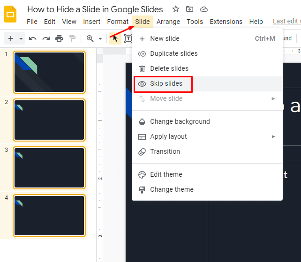Screen dimensions: 301x262
Task: Click the Print icon
Action: [x=59, y=38]
